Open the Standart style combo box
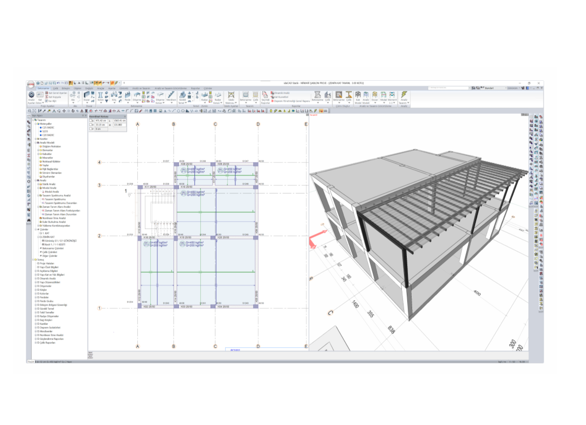This screenshot has height=425, width=586. tap(494, 88)
